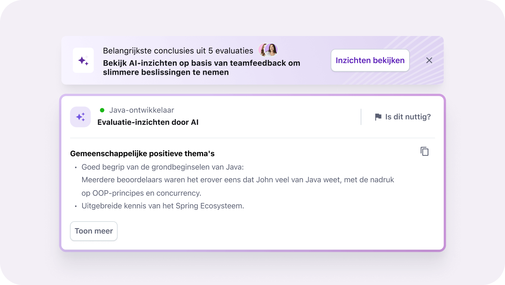Select the AI sparkle icon on the insights card

point(80,117)
